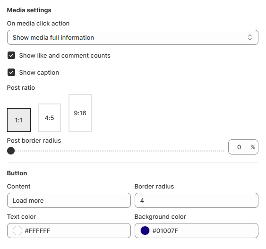Image resolution: width=266 pixels, height=249 pixels.
Task: Open the navy Background color swatch
Action: click(x=145, y=231)
